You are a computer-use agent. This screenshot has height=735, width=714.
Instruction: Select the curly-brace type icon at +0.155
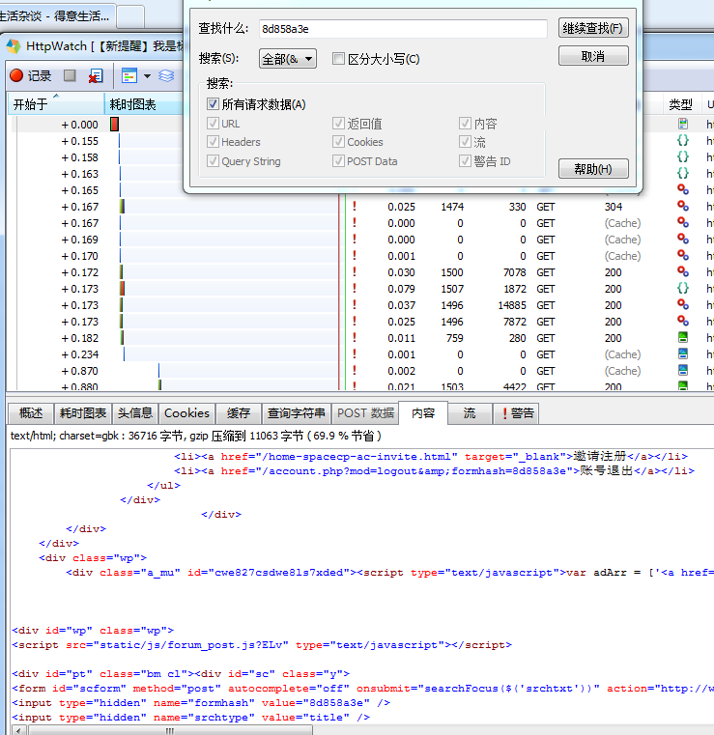point(683,140)
